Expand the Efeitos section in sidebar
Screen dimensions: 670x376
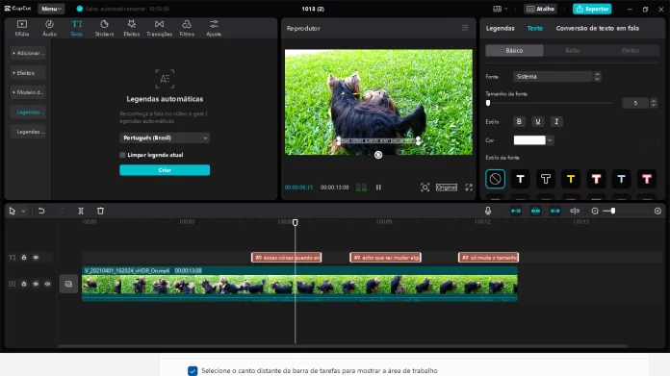coord(28,73)
